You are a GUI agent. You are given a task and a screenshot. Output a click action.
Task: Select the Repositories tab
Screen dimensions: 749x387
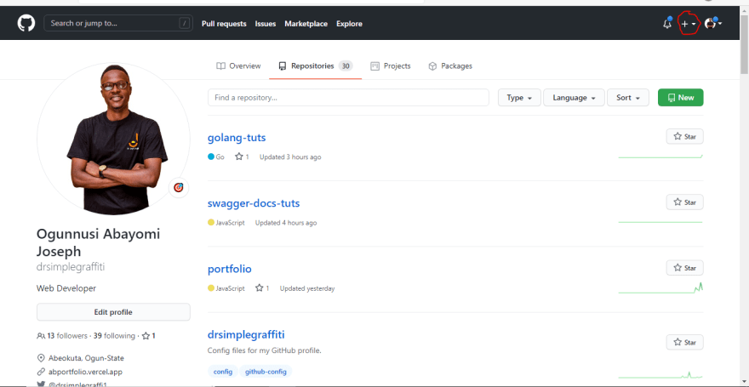click(x=315, y=65)
